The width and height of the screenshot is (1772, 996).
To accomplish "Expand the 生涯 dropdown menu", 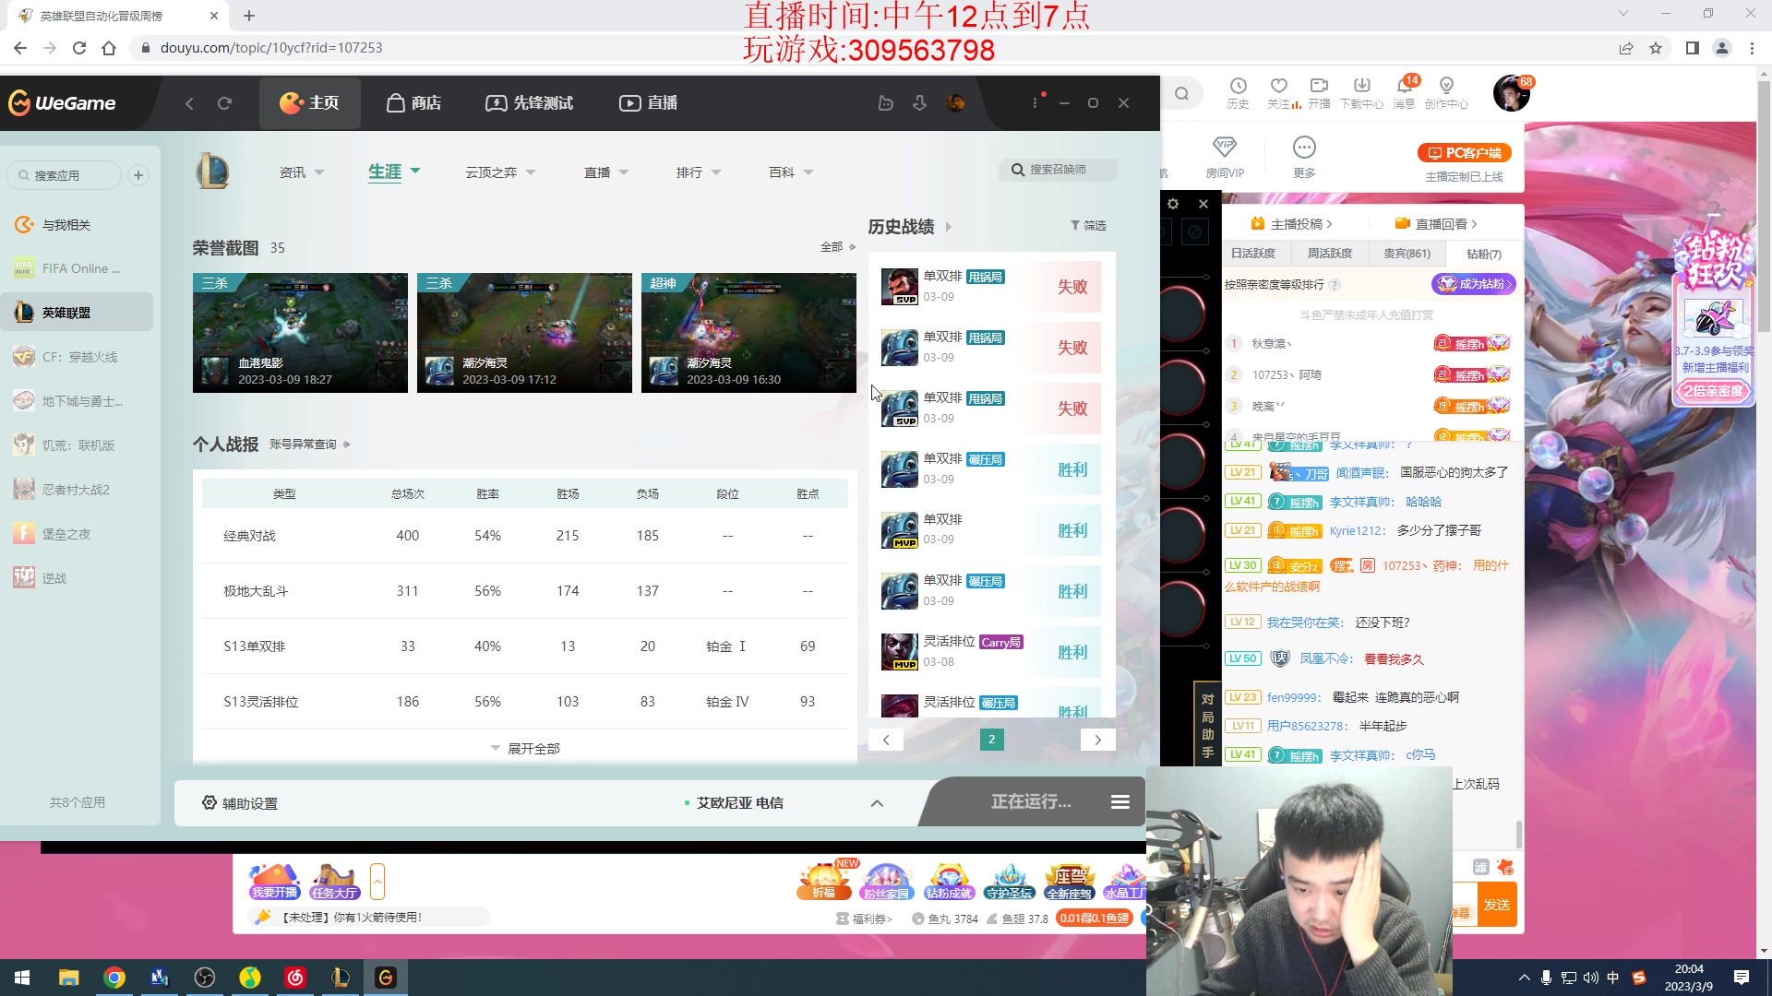I will 394,172.
